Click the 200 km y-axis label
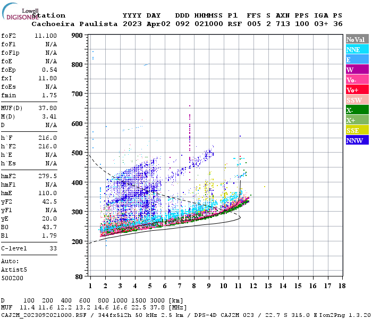 (77, 241)
